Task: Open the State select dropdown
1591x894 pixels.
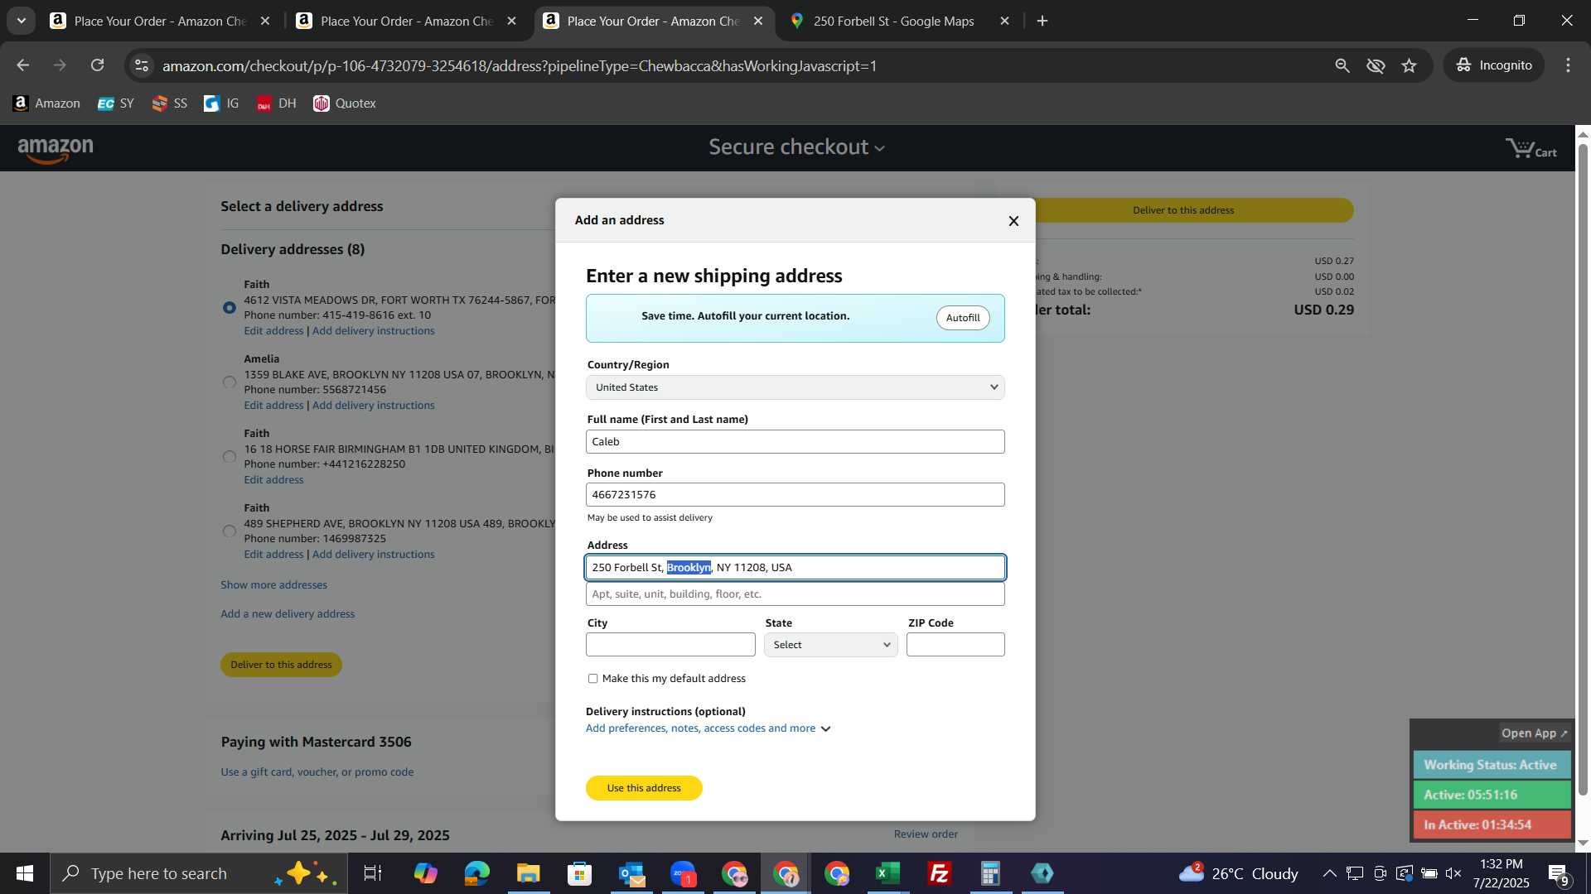Action: (830, 645)
